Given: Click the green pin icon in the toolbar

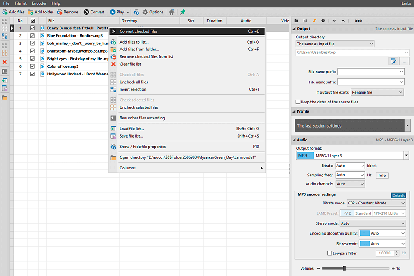Looking at the screenshot, I should (183, 12).
